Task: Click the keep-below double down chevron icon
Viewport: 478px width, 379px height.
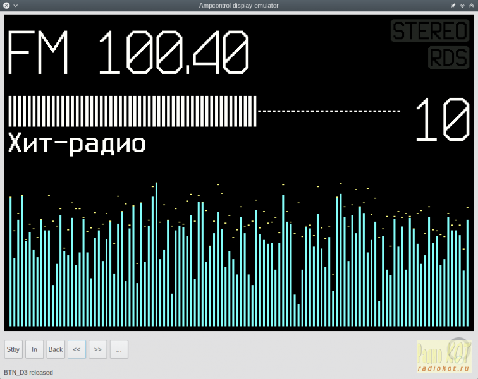Action: pos(462,5)
